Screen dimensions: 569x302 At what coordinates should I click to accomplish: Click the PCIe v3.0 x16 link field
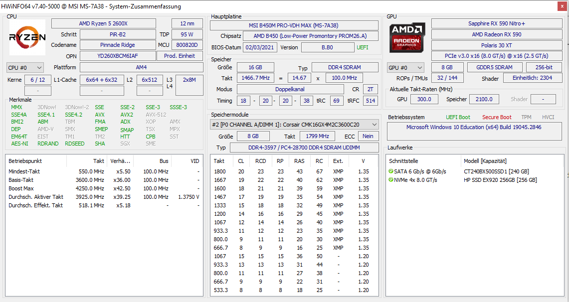click(496, 56)
